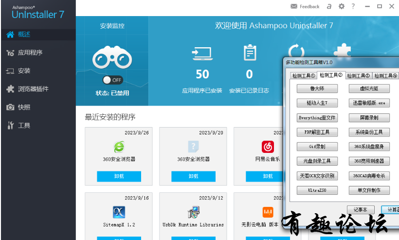Viewport: 399px width, 240px height.
Task: Open the Feedback link
Action: pyautogui.click(x=309, y=7)
